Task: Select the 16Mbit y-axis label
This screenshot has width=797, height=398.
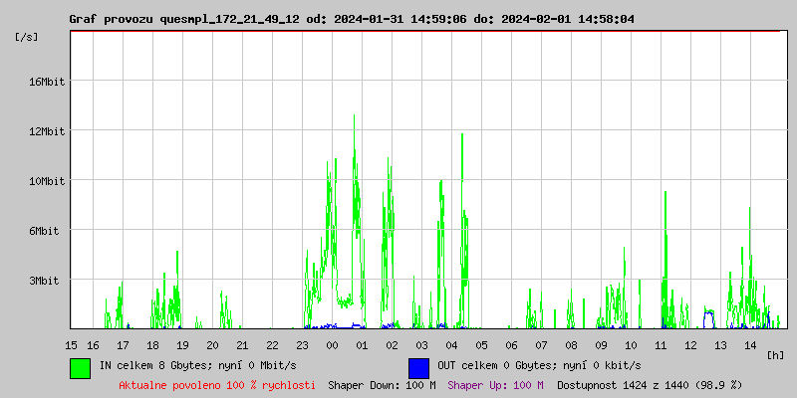Action: (x=46, y=82)
